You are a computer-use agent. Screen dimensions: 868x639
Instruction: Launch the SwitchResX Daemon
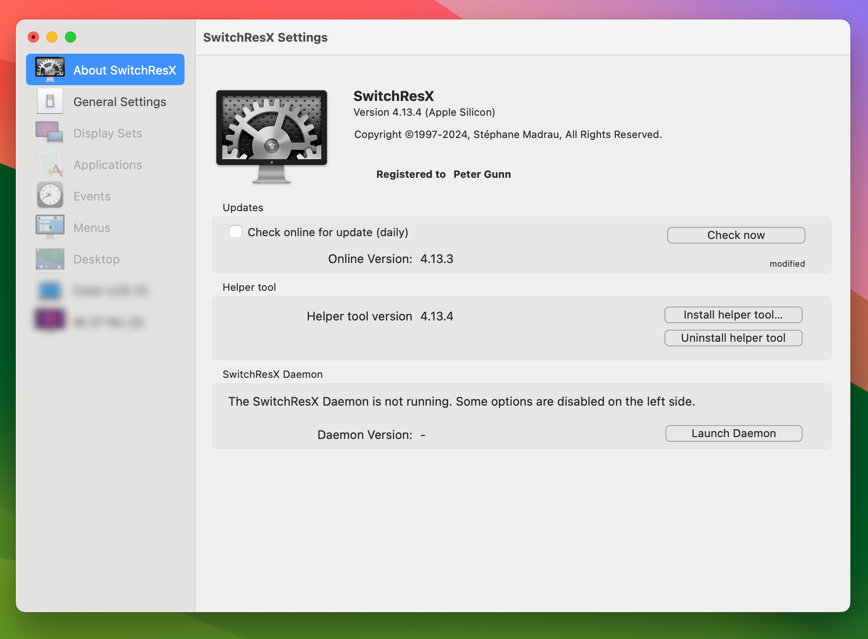734,433
